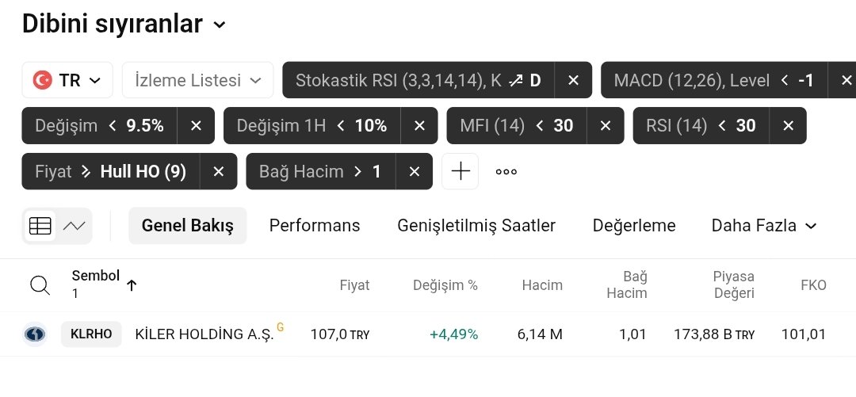The width and height of the screenshot is (856, 397).
Task: Open the three-dots more options
Action: point(506,171)
